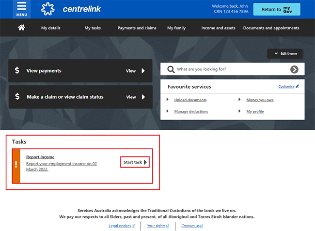Image resolution: width=315 pixels, height=231 pixels.
Task: Click the Centrelink star logo
Action: pos(48,9)
